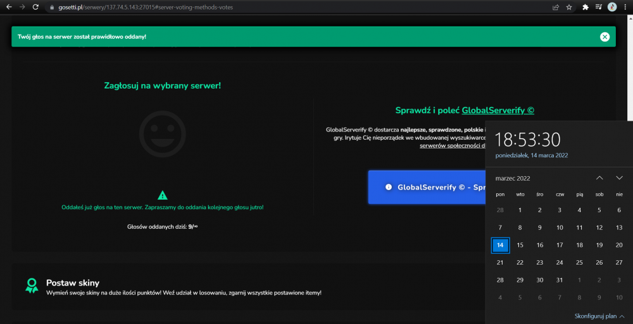Select day 15 in the calendar

[520, 245]
